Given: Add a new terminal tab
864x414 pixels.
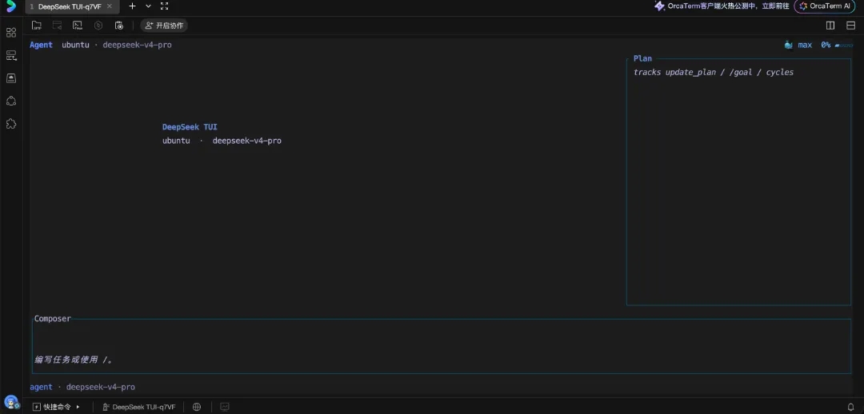Looking at the screenshot, I should [x=132, y=6].
